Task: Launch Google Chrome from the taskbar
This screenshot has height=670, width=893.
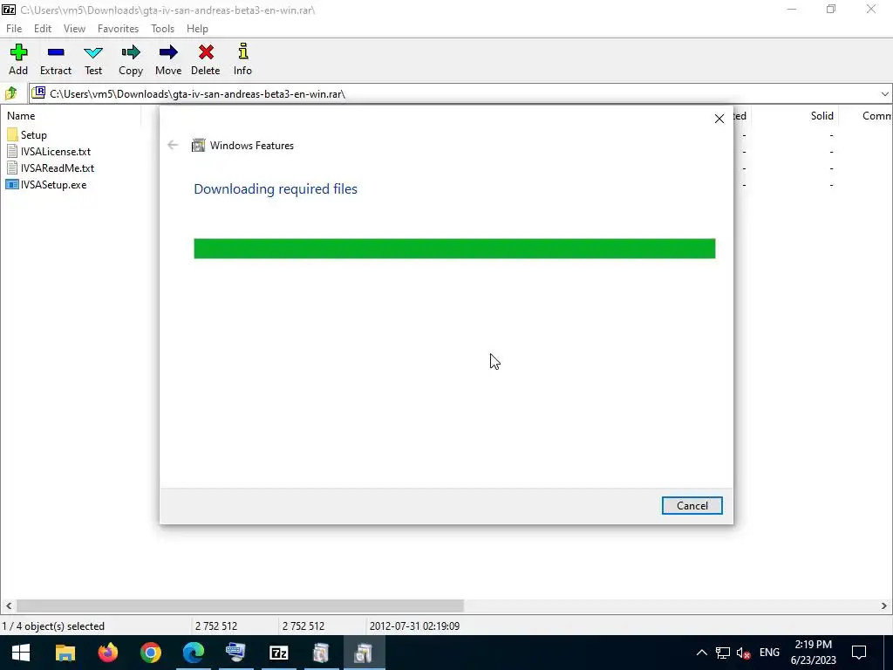Action: point(150,653)
